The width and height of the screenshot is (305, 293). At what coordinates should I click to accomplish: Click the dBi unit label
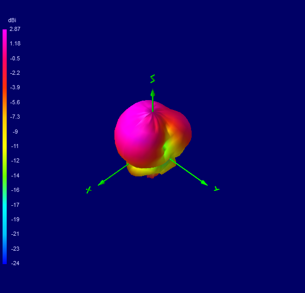pyautogui.click(x=12, y=20)
